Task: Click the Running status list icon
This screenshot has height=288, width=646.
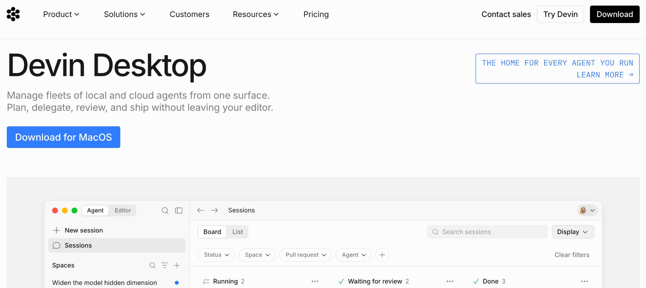Action: pyautogui.click(x=206, y=281)
